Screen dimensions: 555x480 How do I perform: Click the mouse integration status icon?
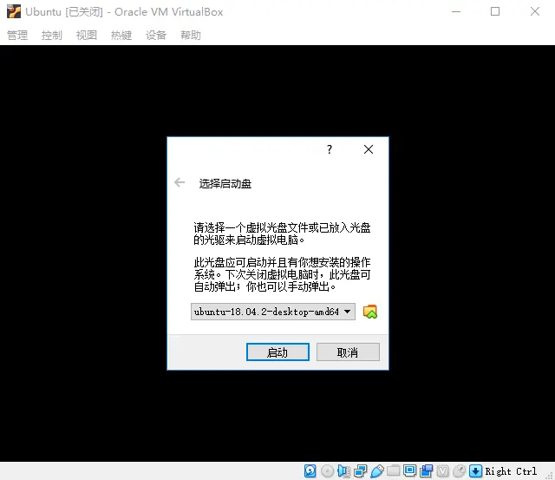point(459,470)
